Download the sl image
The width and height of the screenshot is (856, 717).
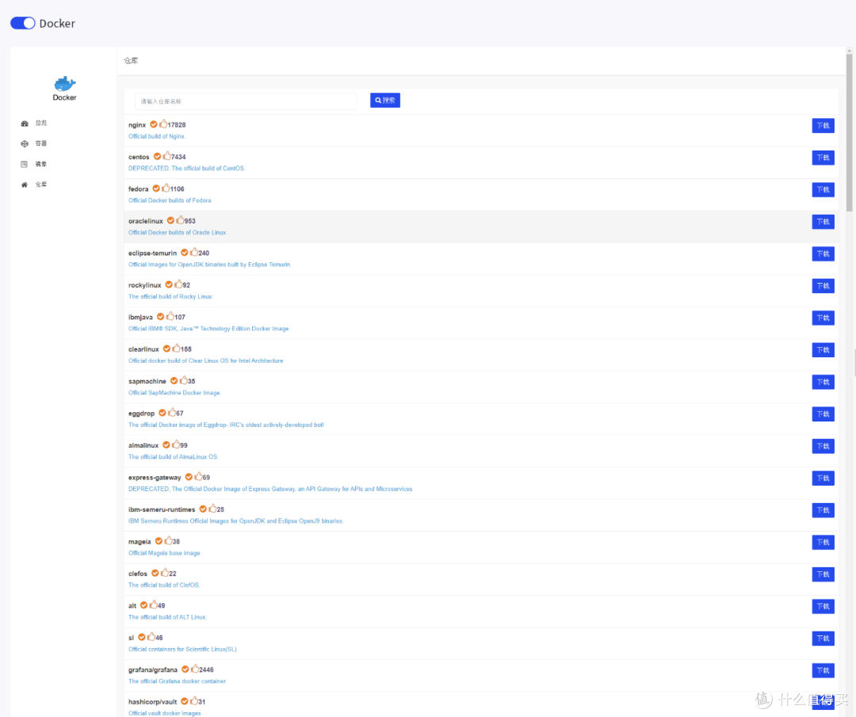pos(823,639)
